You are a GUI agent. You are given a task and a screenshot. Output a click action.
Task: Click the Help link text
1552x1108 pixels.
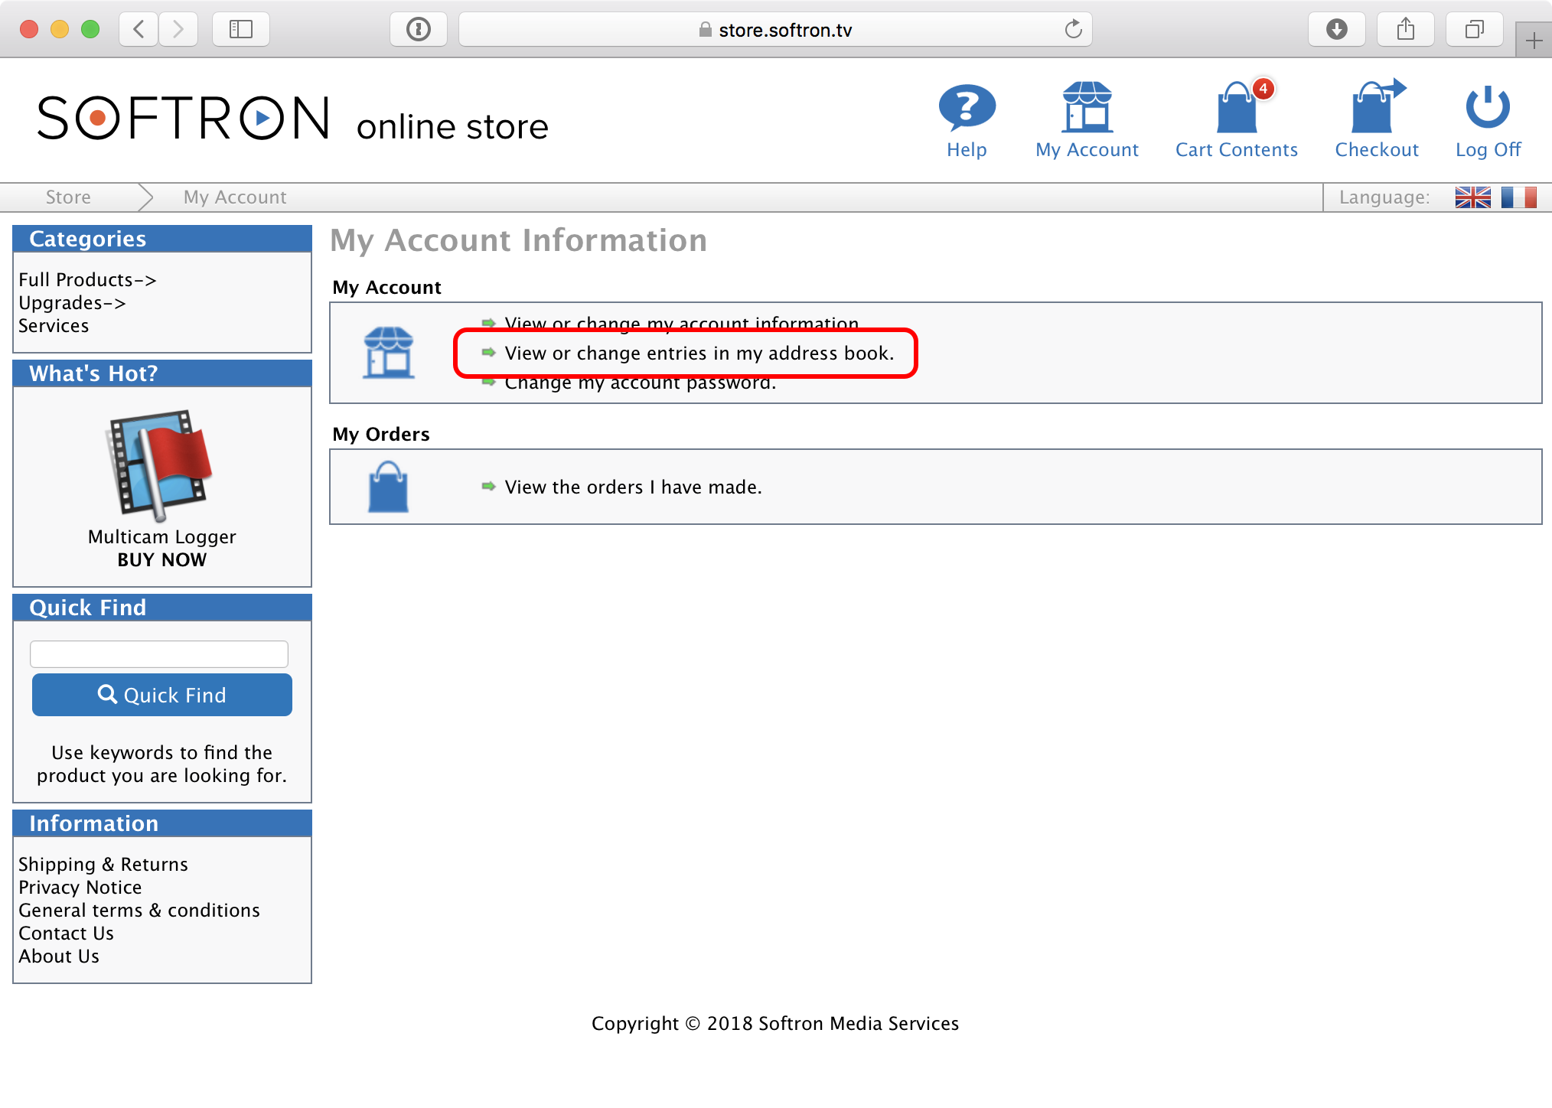coord(967,150)
